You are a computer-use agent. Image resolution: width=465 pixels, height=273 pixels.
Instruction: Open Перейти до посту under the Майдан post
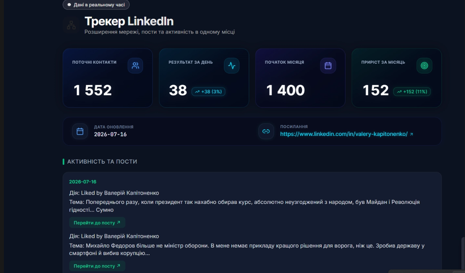97,223
